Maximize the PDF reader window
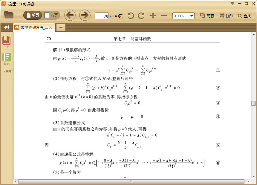 coord(246,4)
